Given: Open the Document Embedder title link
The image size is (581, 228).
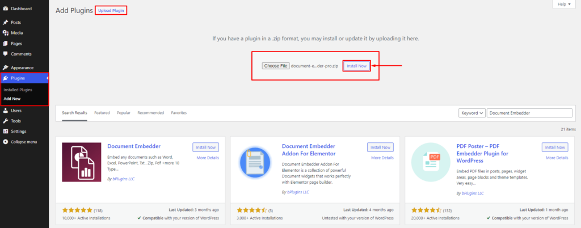Looking at the screenshot, I should 134,146.
